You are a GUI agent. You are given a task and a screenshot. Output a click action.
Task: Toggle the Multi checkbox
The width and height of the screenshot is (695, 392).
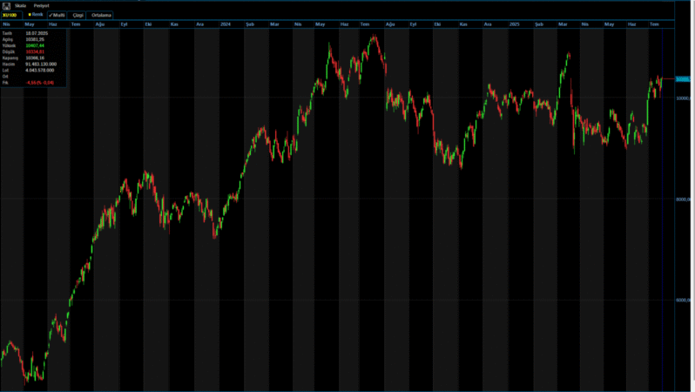pos(57,15)
